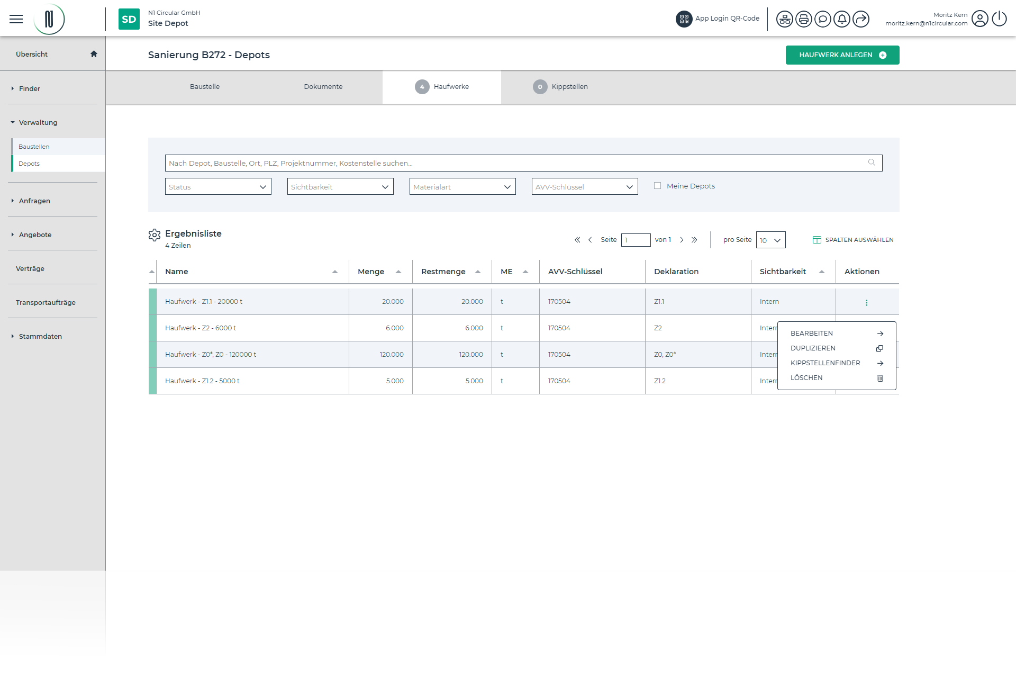Open the Materialart dropdown

tap(462, 187)
